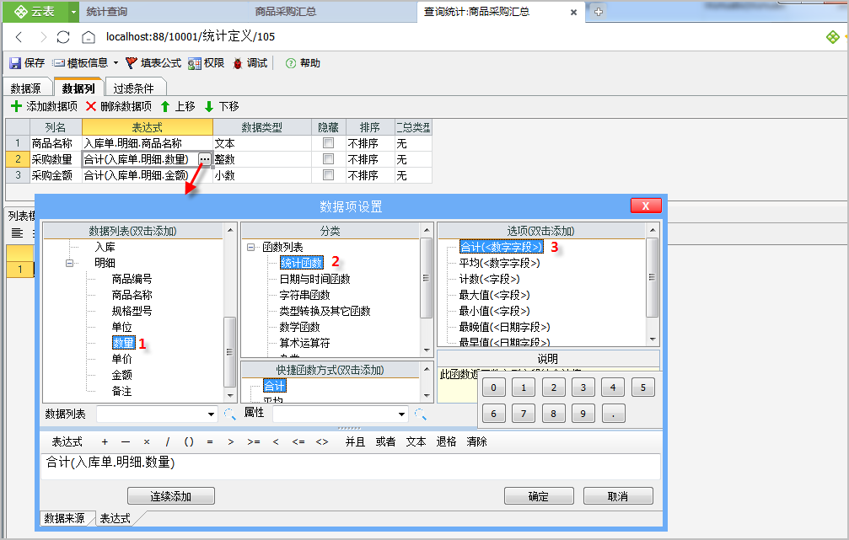Open the 属性 combo box dropdown
Image resolution: width=849 pixels, height=540 pixels.
pos(401,414)
